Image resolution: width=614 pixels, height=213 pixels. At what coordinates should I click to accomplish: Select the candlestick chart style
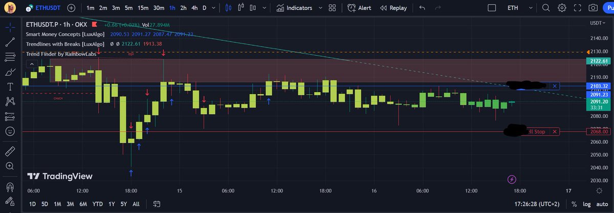[229, 8]
